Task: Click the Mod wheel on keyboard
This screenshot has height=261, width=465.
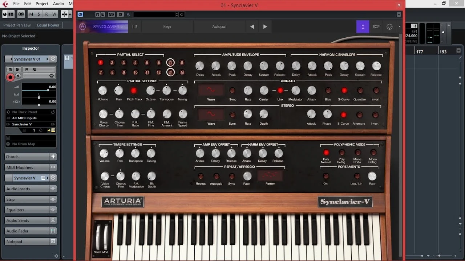Action: 105,237
